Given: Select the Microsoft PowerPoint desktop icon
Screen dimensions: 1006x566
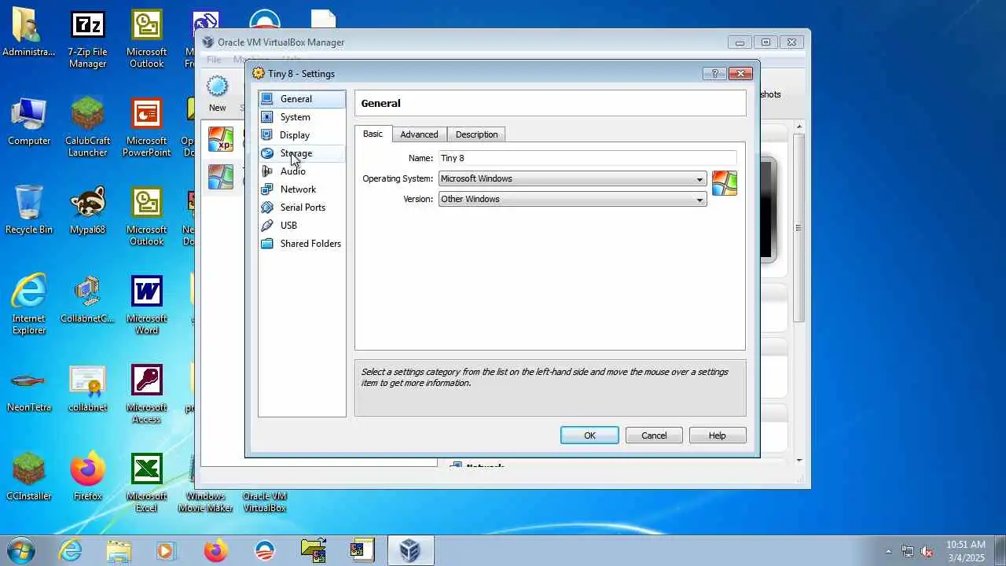Looking at the screenshot, I should [147, 128].
